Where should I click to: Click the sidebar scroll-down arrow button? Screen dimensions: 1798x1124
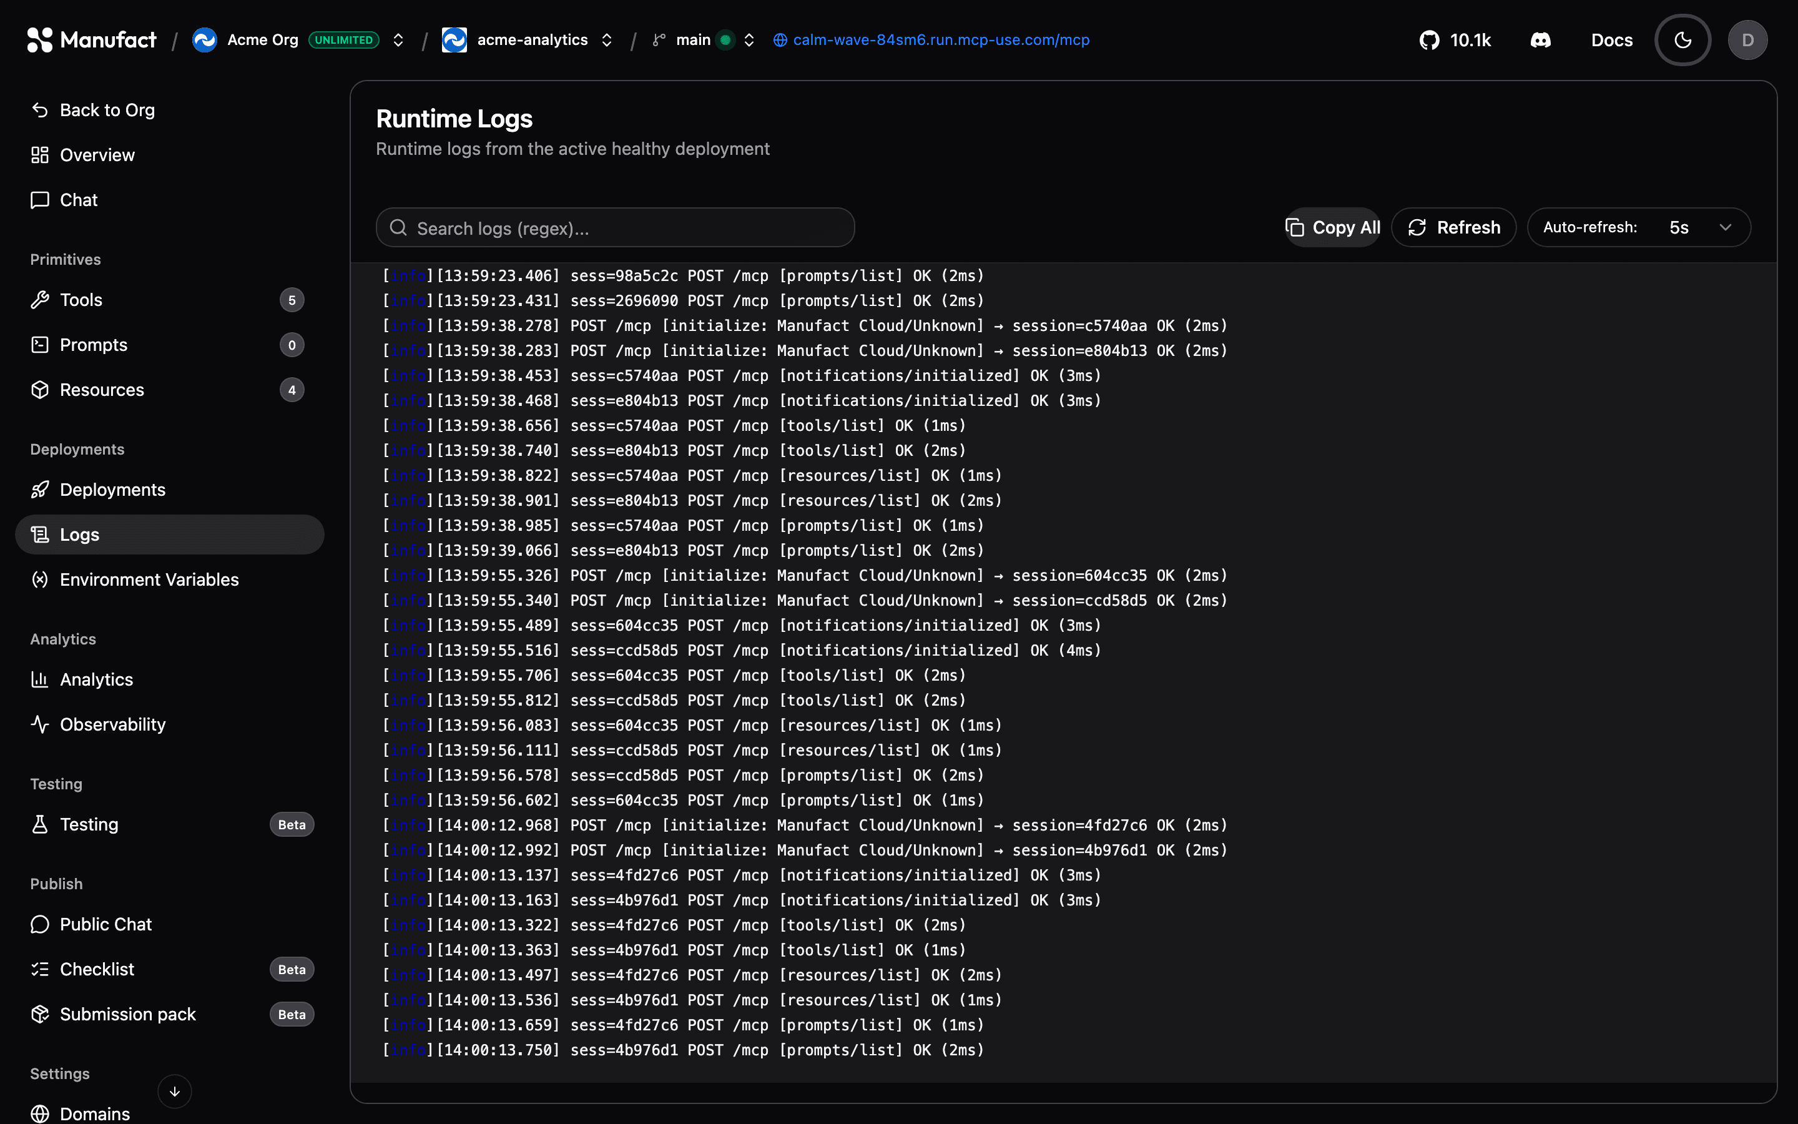[175, 1092]
